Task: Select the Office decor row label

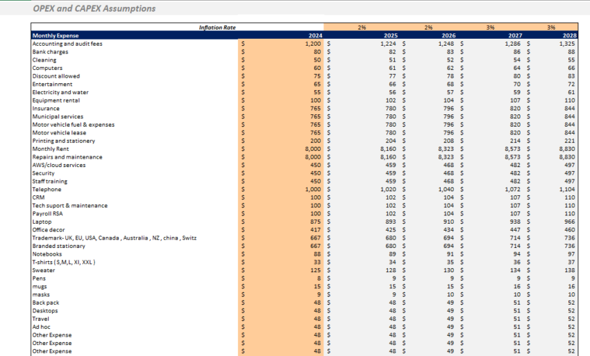Action: (49, 230)
